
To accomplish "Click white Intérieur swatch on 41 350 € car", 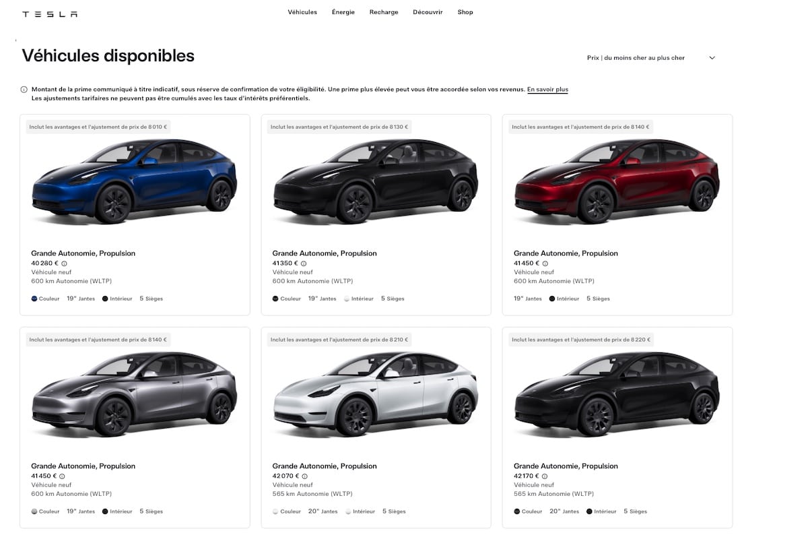I will pyautogui.click(x=347, y=298).
